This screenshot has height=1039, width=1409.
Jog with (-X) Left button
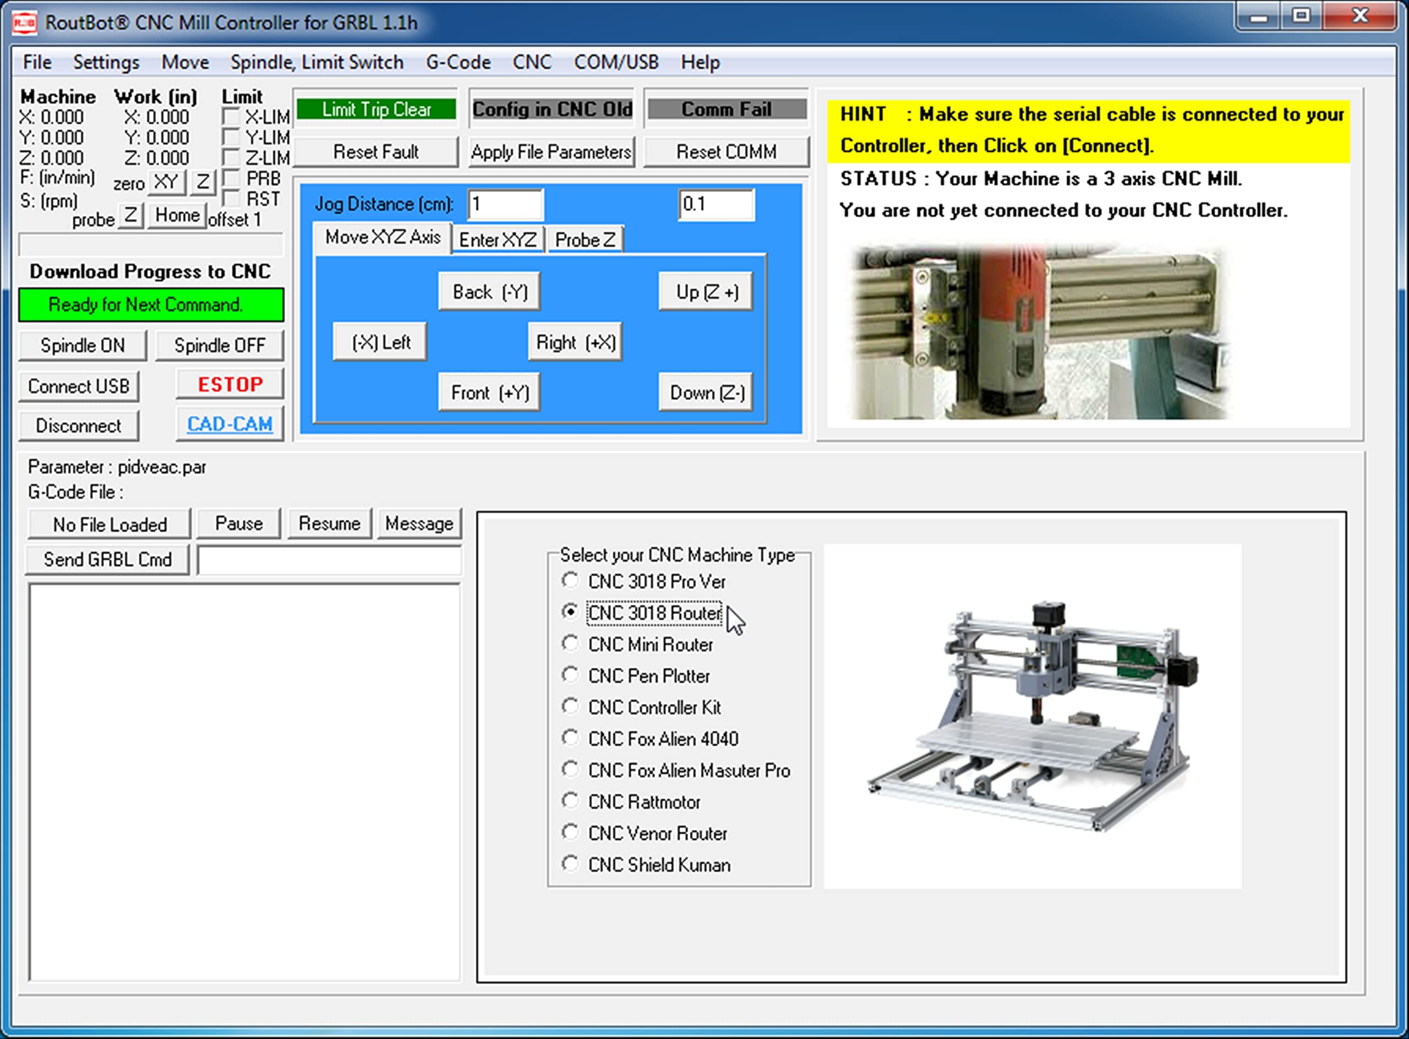(380, 342)
